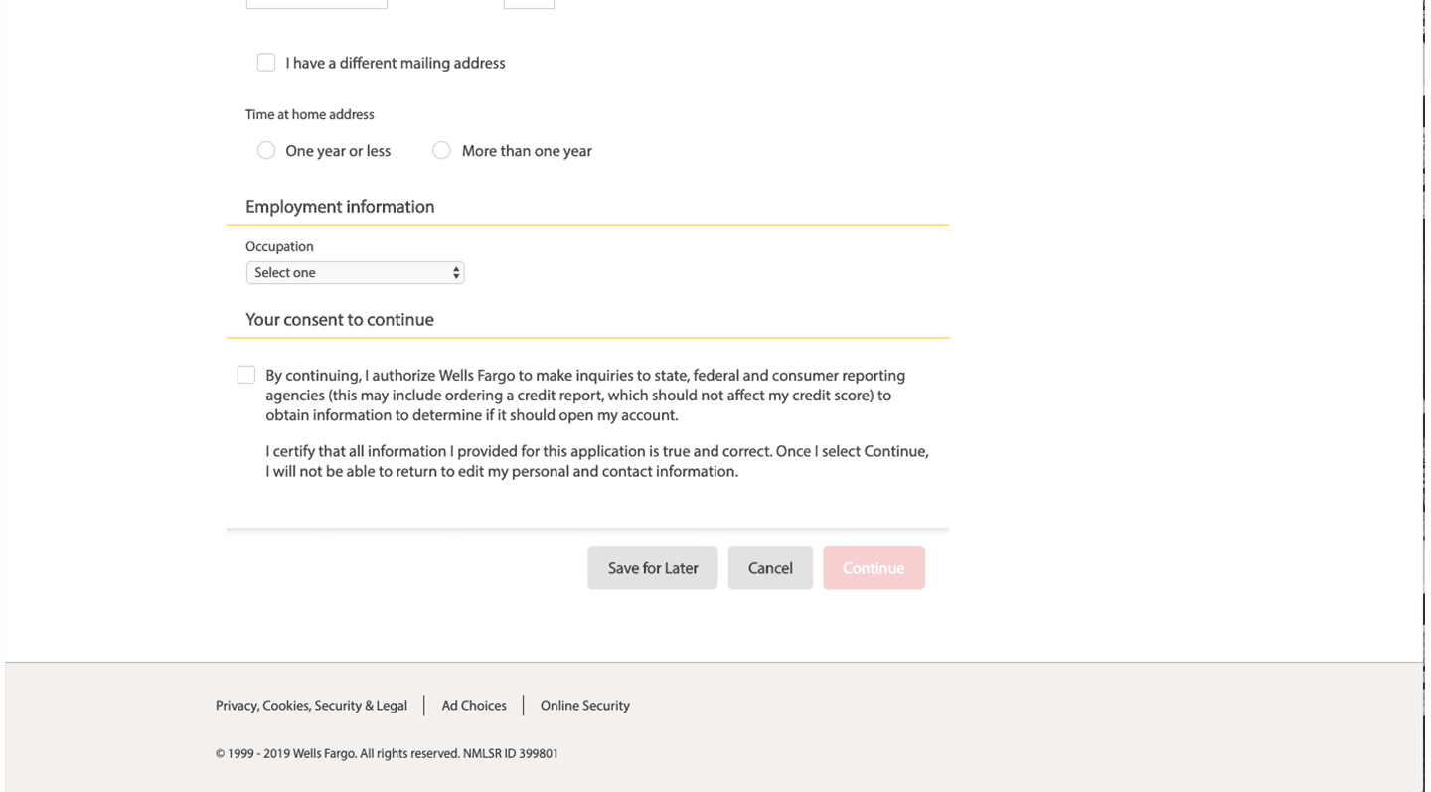
Task: Visit the Online Security footer link
Action: pos(585,706)
